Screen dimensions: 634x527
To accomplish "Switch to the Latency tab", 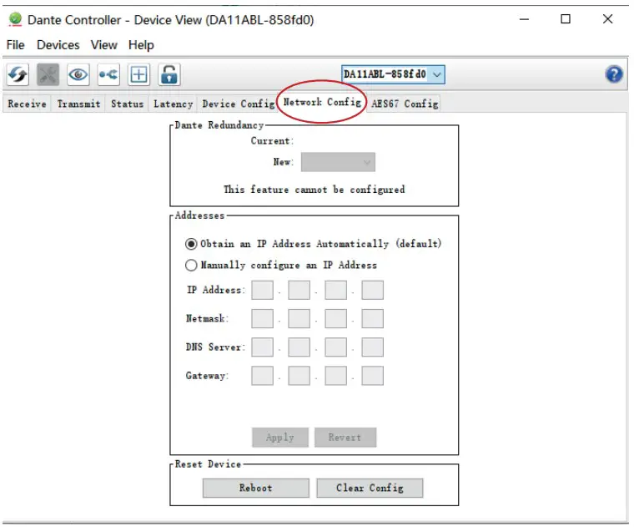I will pyautogui.click(x=173, y=104).
